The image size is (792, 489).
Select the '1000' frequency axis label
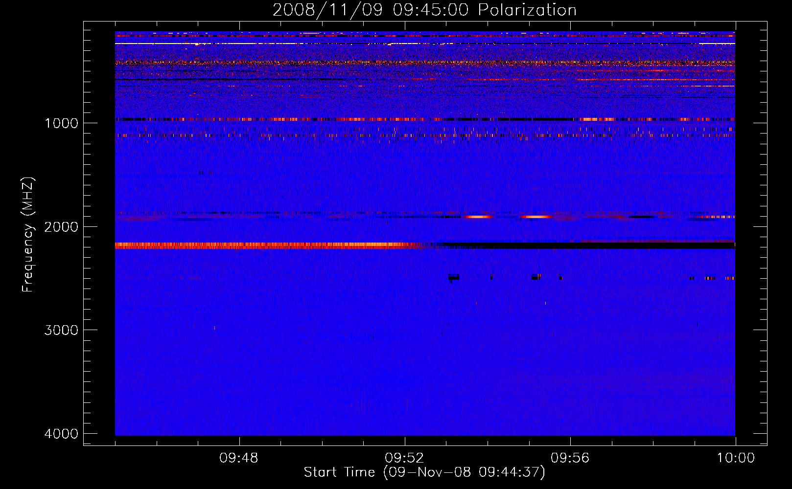point(61,123)
